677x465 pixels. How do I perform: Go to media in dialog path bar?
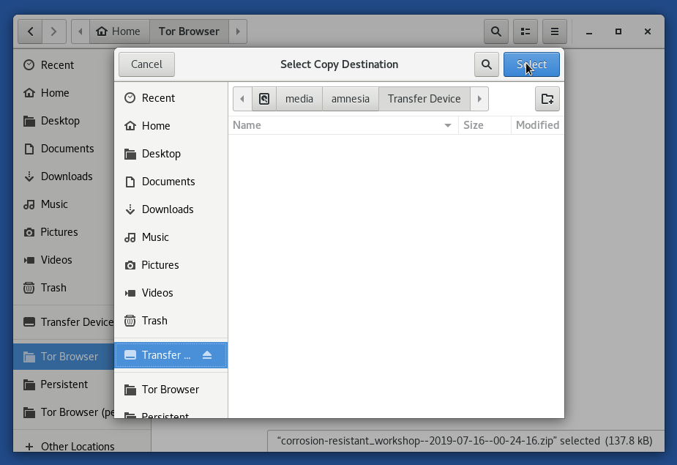299,99
